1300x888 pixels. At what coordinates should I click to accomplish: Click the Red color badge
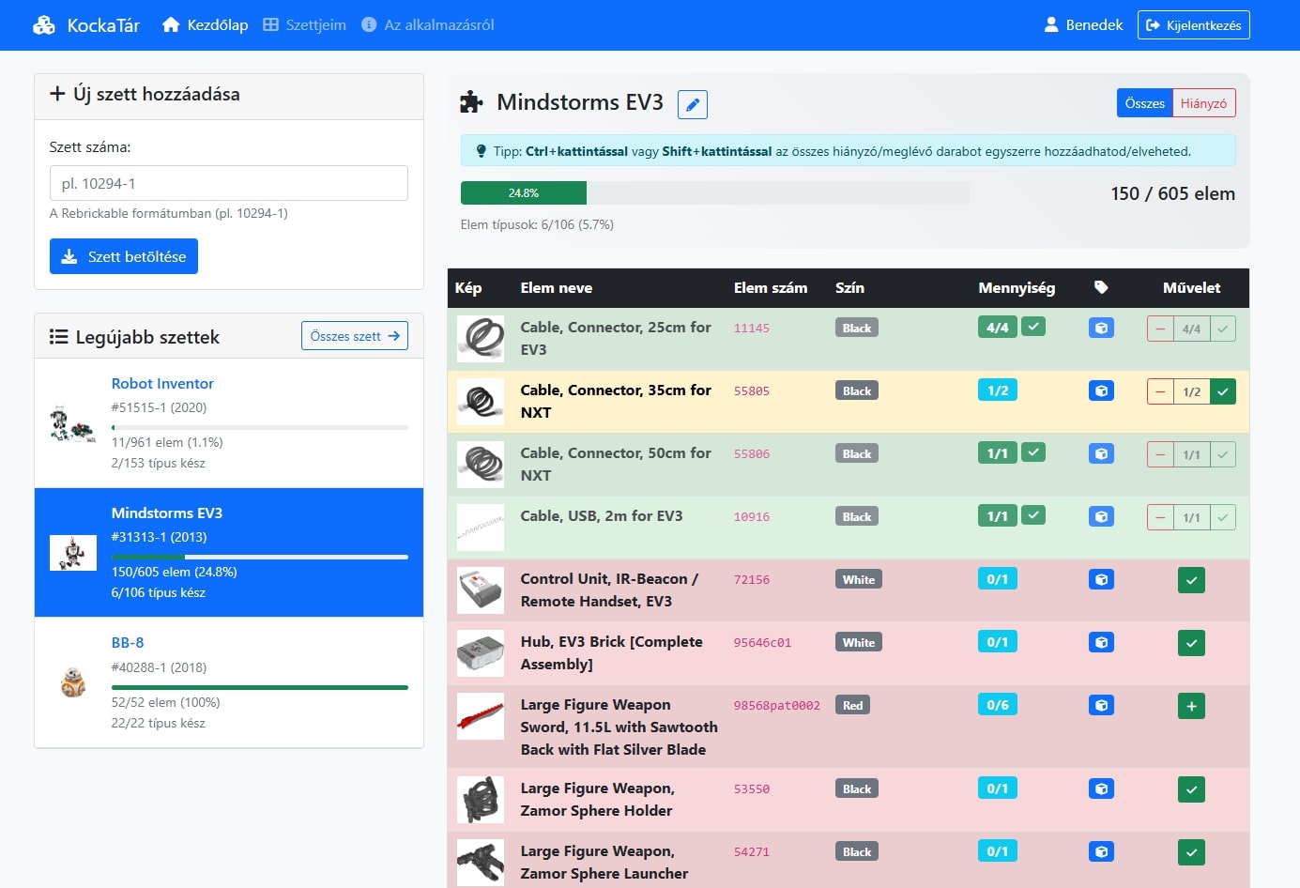[852, 705]
